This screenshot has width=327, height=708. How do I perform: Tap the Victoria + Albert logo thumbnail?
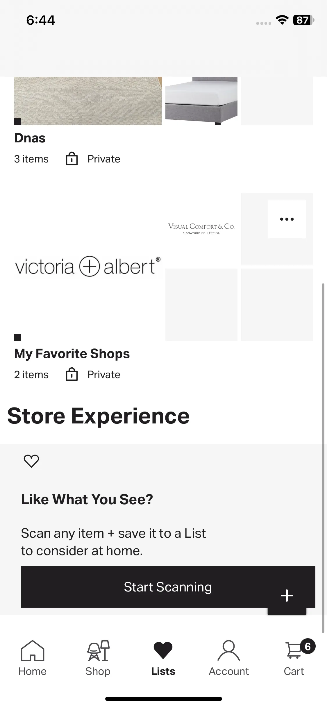(x=88, y=267)
